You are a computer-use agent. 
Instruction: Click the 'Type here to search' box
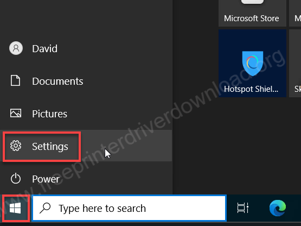point(129,208)
